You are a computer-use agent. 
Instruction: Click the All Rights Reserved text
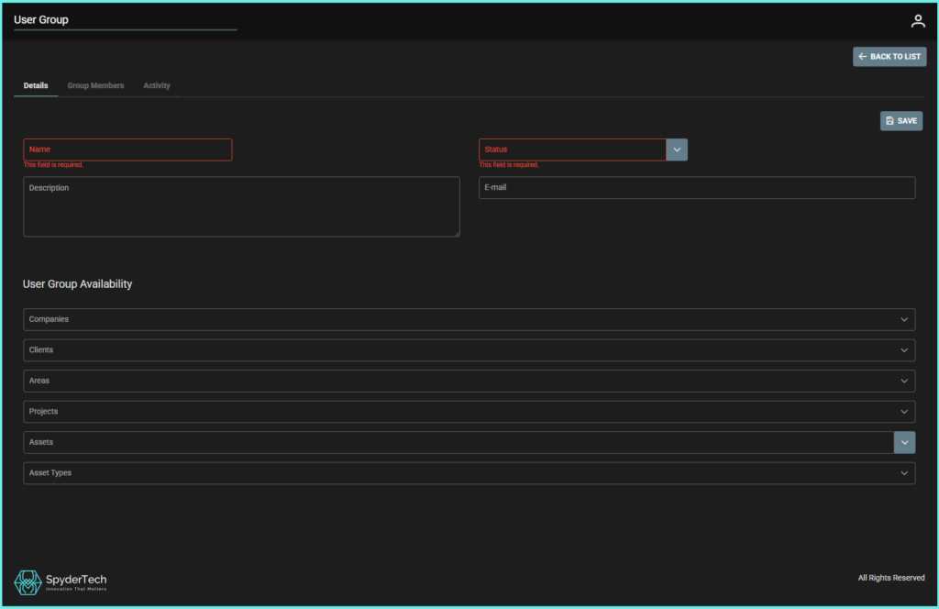click(x=891, y=578)
